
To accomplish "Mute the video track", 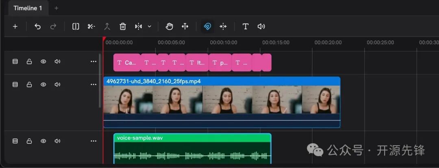I will click(57, 85).
